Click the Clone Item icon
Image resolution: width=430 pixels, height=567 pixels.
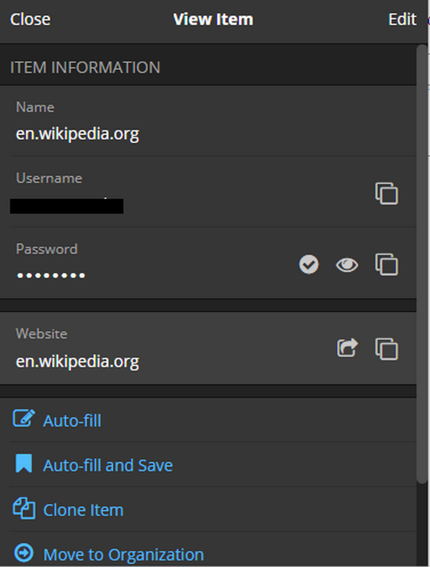(23, 509)
